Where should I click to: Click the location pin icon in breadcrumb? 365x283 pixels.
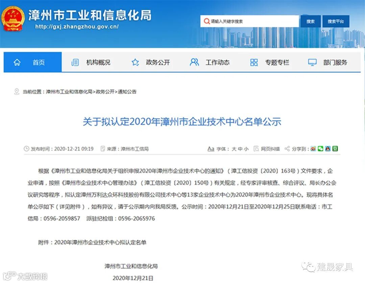(x=17, y=91)
